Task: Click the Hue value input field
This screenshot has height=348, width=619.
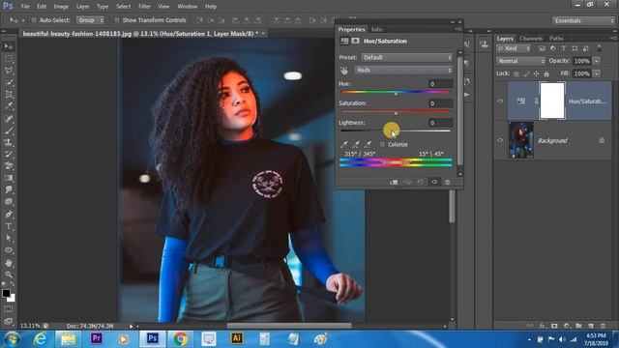Action: tap(441, 84)
